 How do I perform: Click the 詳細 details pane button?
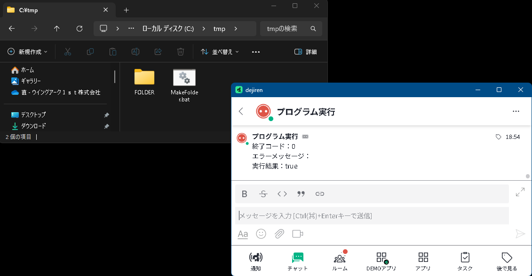305,52
